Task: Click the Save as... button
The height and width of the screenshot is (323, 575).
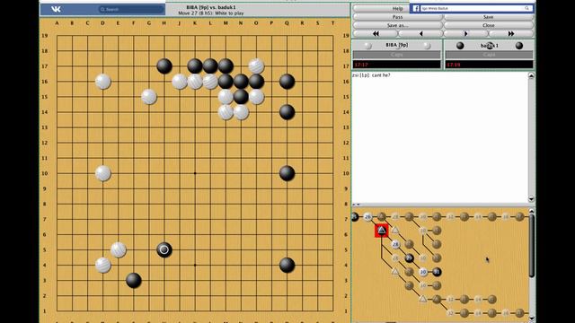Action: click(397, 25)
